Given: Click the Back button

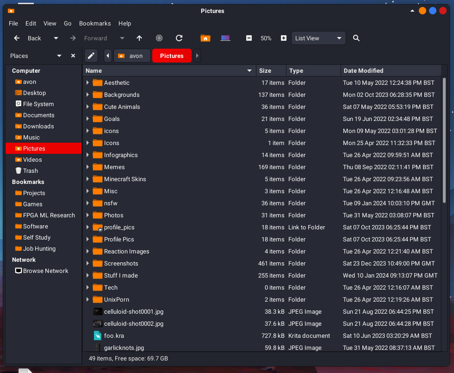Looking at the screenshot, I should pos(29,38).
